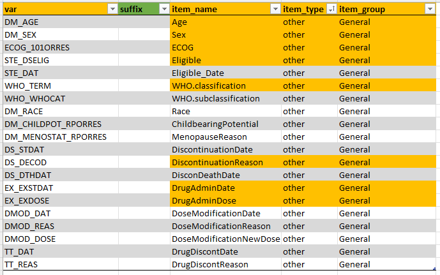
Task: Select the DM_AGE cell
Action: [x=61, y=22]
